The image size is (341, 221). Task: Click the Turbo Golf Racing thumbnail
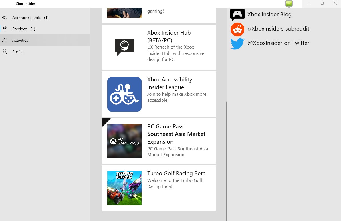coord(124,188)
